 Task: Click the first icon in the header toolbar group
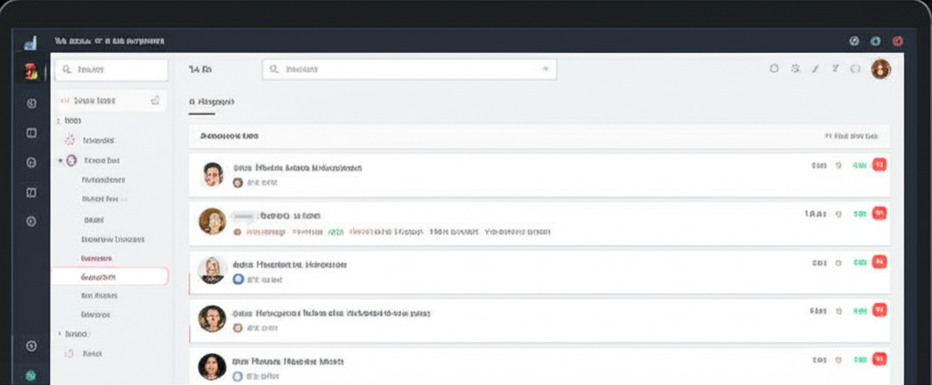pos(774,69)
